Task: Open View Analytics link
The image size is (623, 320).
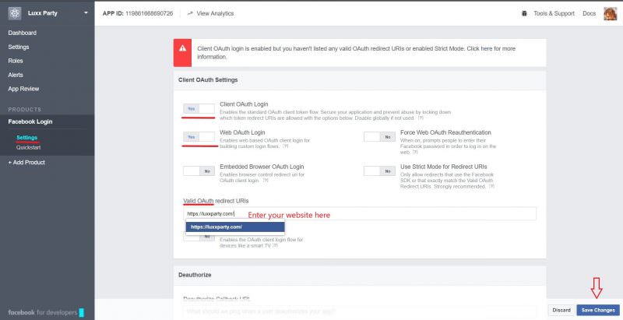Action: tap(215, 13)
